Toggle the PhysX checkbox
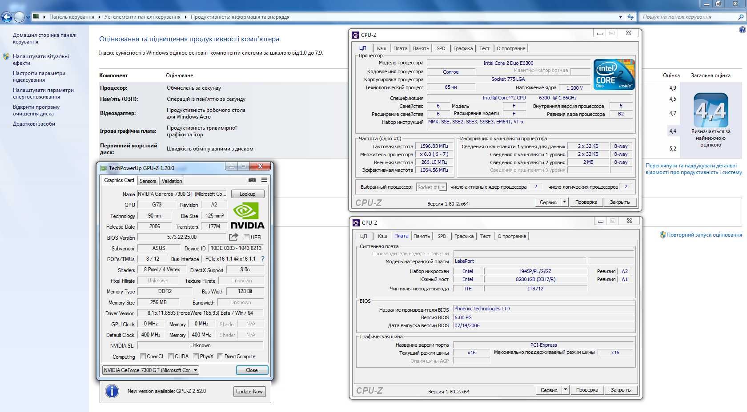This screenshot has width=747, height=412. [x=196, y=357]
